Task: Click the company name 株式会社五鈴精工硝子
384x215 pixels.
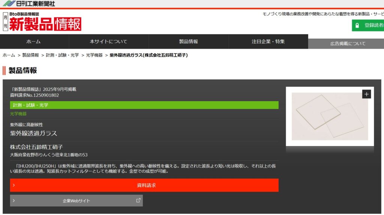Action: coord(36,147)
